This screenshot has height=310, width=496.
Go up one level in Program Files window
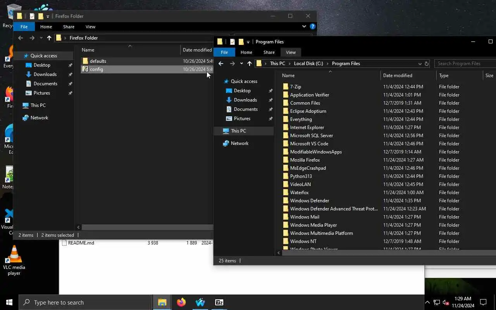point(250,64)
